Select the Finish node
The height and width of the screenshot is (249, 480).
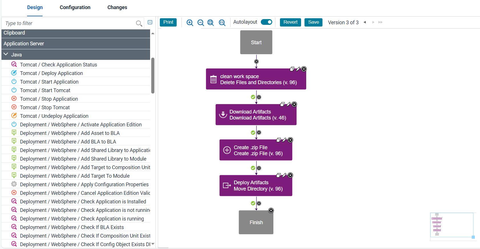tap(256, 222)
